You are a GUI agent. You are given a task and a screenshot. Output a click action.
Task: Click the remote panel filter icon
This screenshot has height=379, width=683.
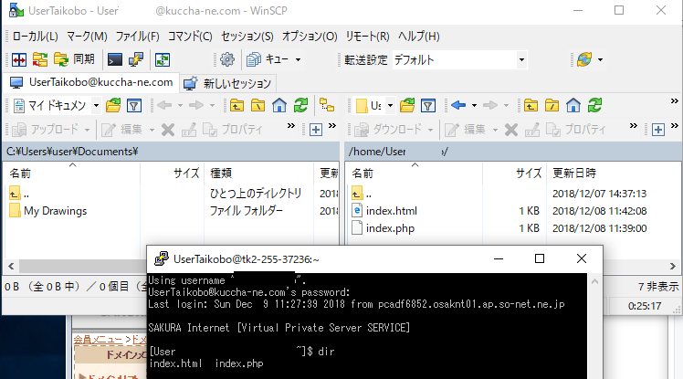click(x=428, y=105)
